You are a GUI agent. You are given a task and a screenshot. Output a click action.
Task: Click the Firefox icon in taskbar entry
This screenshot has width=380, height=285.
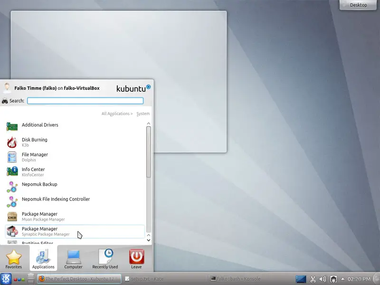pos(42,279)
